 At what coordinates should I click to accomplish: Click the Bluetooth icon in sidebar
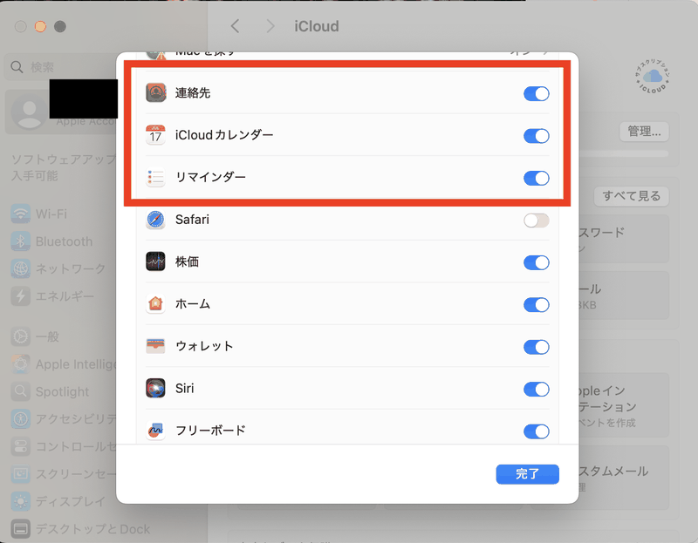click(x=20, y=241)
